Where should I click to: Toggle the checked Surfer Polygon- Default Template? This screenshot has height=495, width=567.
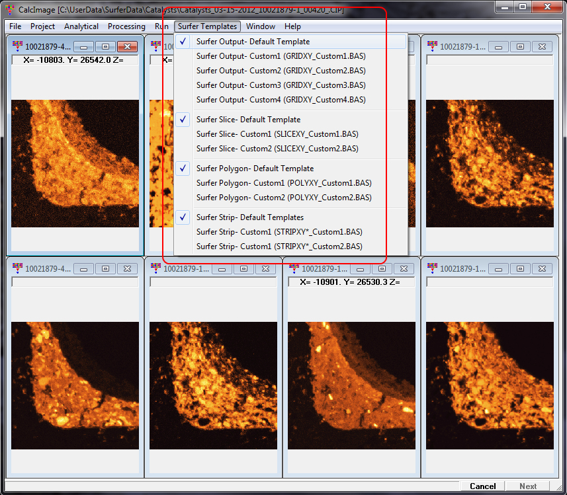[x=255, y=169]
